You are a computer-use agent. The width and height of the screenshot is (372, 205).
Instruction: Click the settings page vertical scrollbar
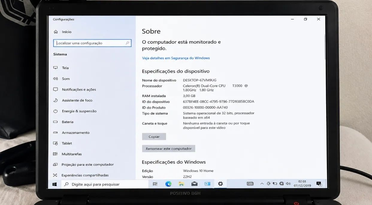pyautogui.click(x=325, y=46)
